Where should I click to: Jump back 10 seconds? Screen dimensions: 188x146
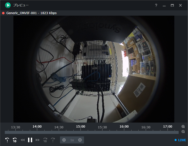15,140
